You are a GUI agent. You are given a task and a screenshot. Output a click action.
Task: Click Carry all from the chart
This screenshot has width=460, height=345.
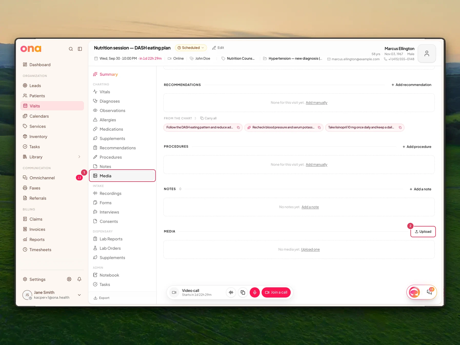point(208,118)
